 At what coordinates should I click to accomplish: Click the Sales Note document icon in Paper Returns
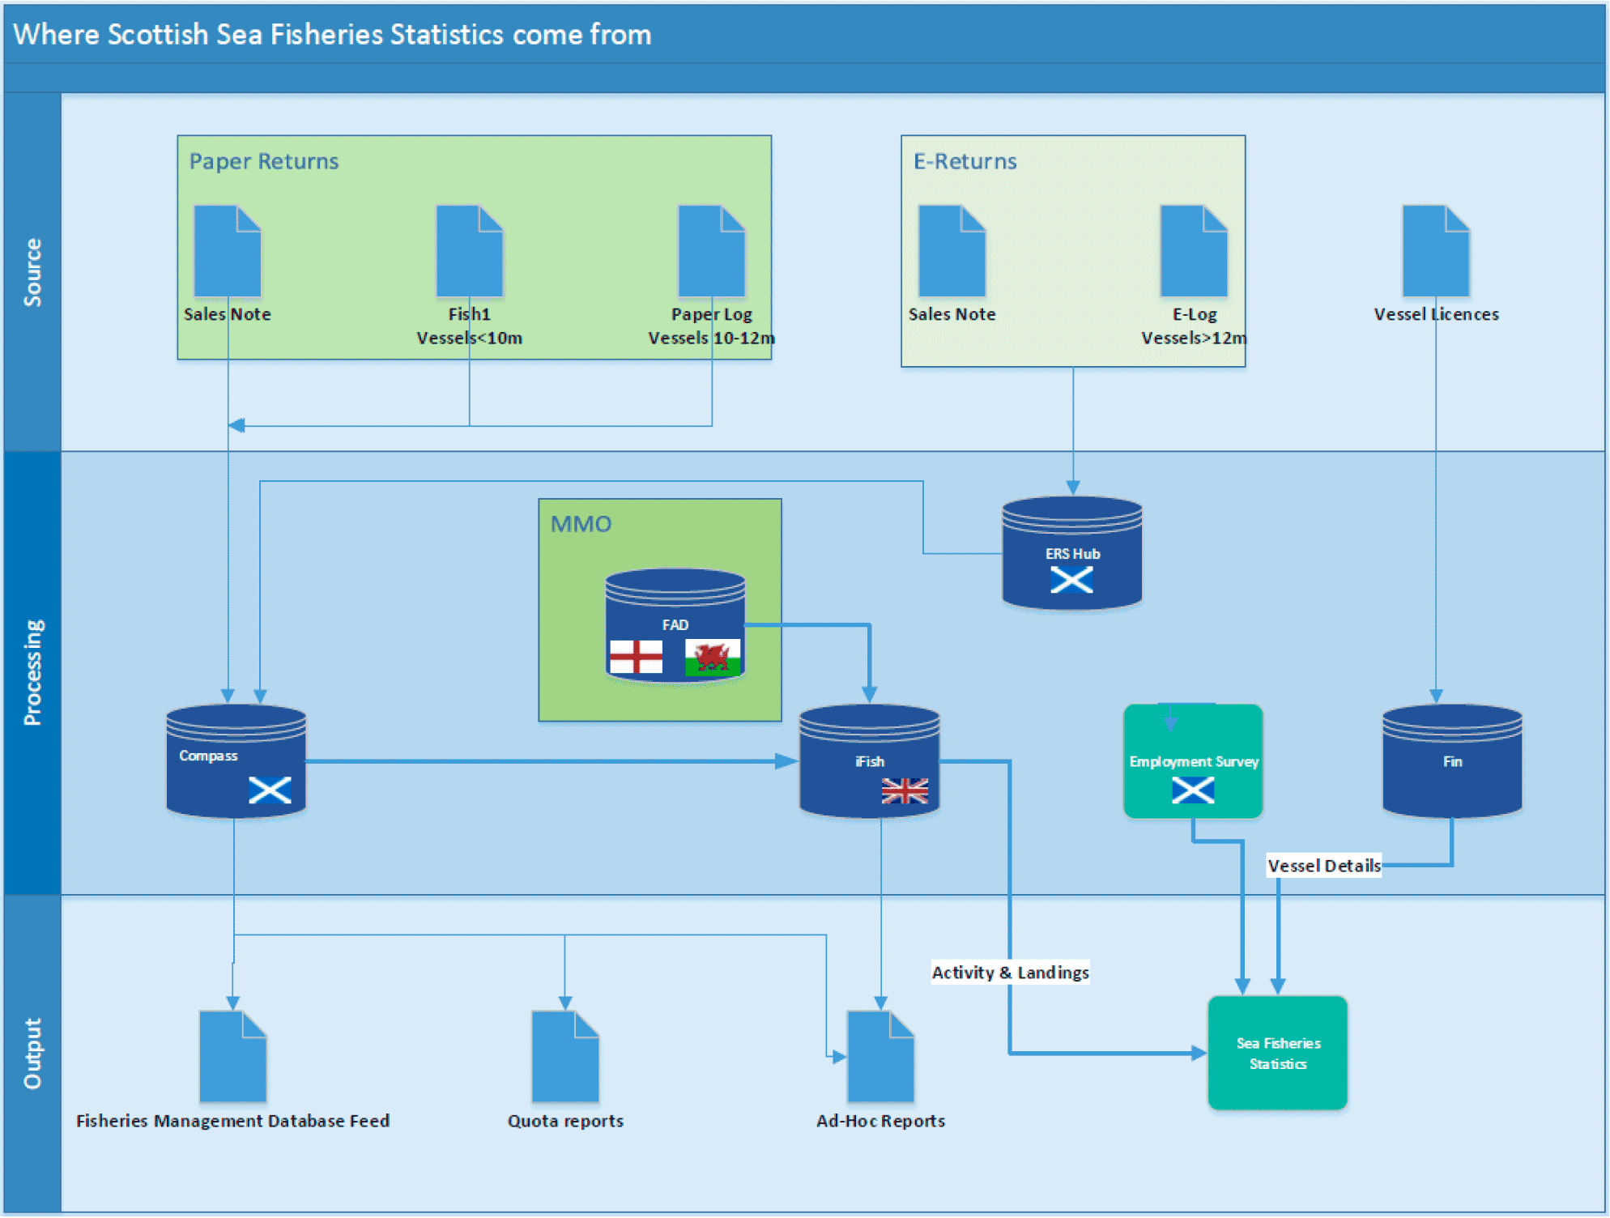click(228, 251)
